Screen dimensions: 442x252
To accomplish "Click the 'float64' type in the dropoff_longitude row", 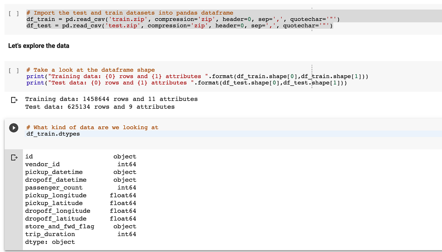I will click(123, 211).
